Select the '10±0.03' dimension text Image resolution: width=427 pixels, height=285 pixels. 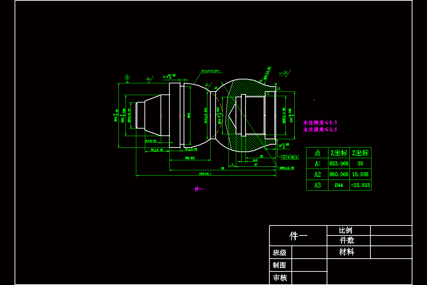pos(191,149)
